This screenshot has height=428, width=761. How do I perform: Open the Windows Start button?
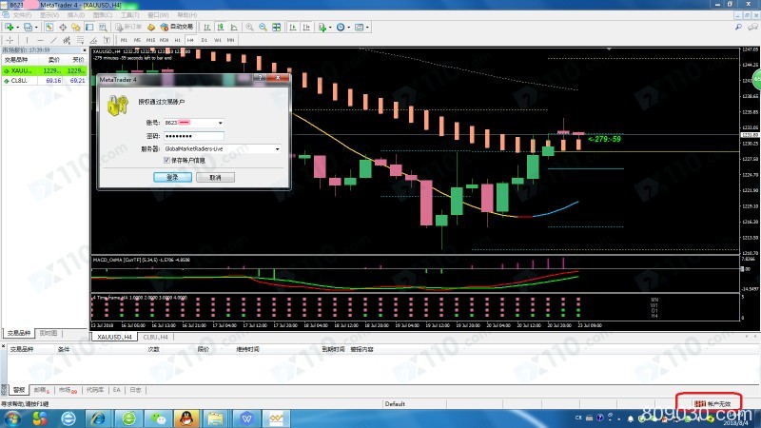pyautogui.click(x=12, y=418)
